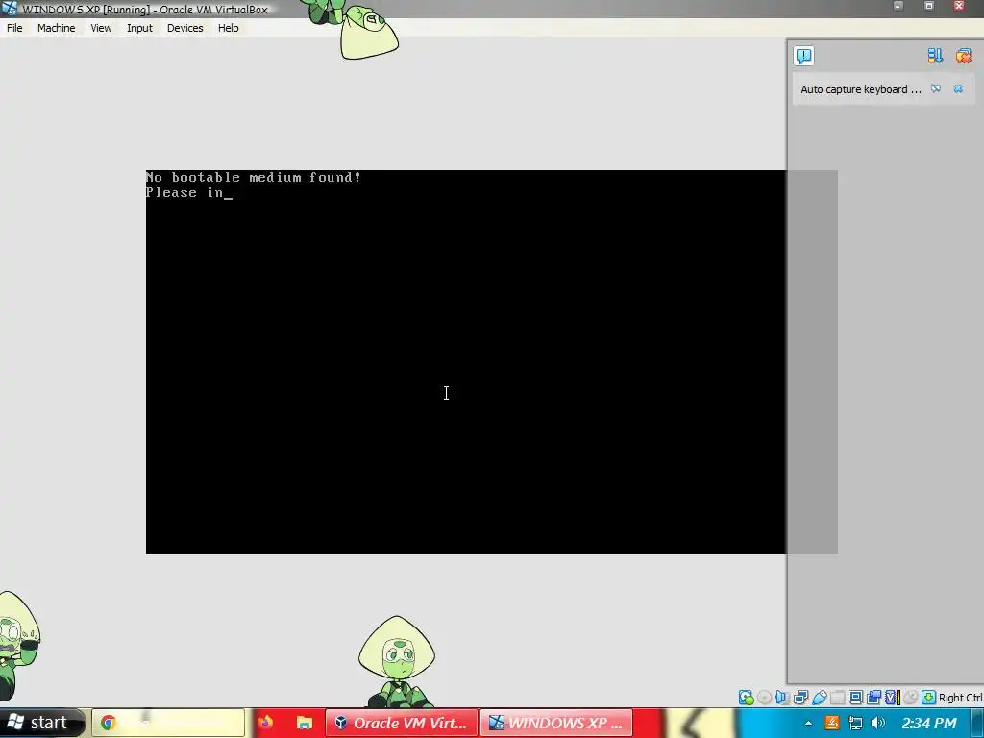Image resolution: width=984 pixels, height=738 pixels.
Task: Click the display status icon
Action: pos(855,698)
